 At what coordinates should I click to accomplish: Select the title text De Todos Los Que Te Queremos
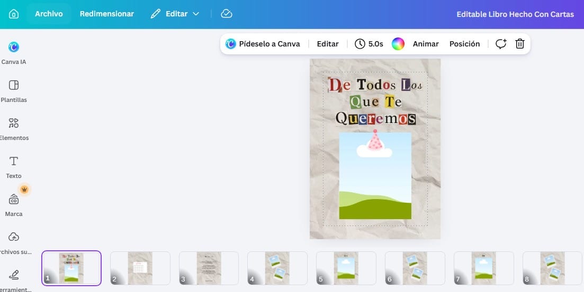click(375, 101)
